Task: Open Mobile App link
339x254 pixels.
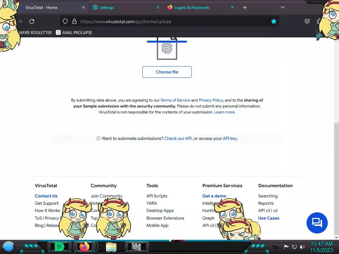Action: tap(157, 226)
